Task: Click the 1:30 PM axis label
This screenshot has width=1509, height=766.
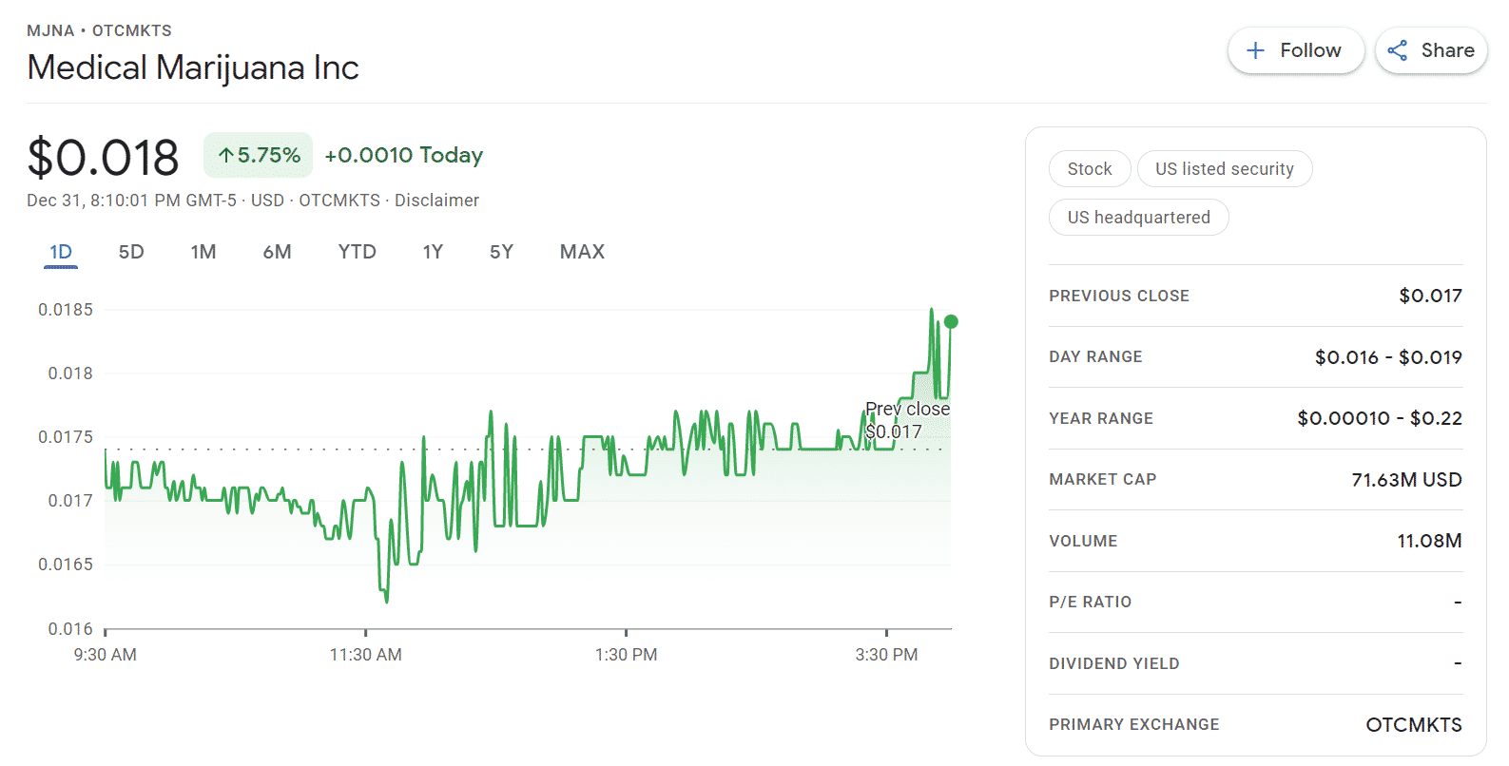Action: [626, 655]
